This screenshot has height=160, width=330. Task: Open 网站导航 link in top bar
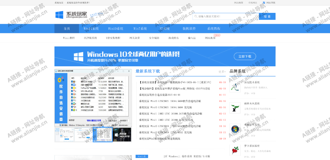pyautogui.click(x=271, y=3)
